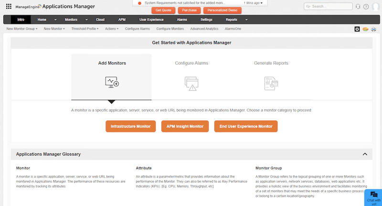The image size is (382, 206).
Task: Click the 'Applications Manager Glossary' title
Action: (48, 154)
